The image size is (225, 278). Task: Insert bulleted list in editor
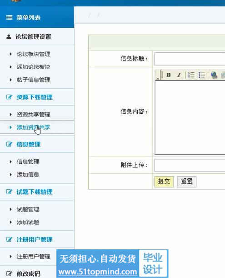(x=202, y=75)
